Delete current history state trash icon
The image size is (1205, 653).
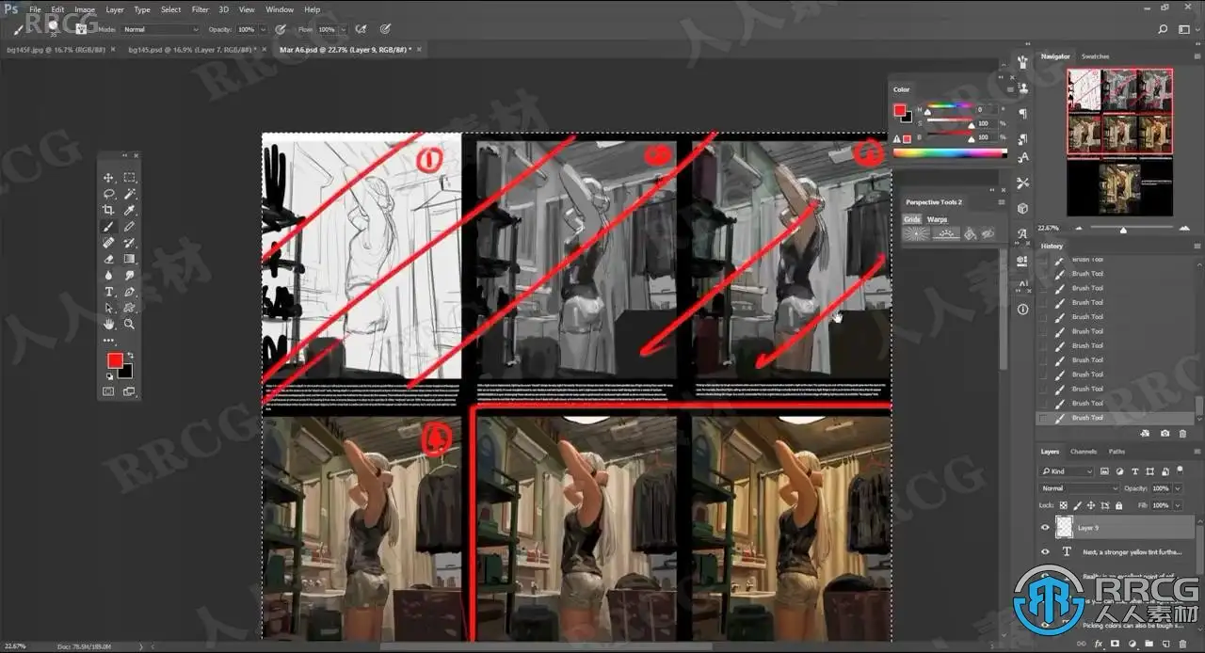coord(1184,433)
